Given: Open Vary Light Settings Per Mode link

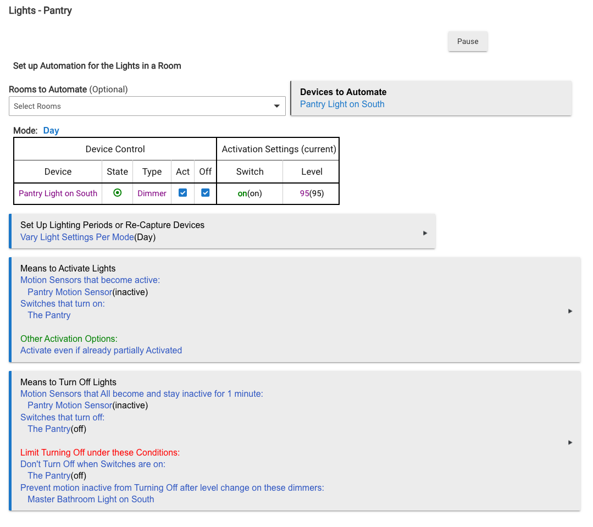Looking at the screenshot, I should click(77, 237).
